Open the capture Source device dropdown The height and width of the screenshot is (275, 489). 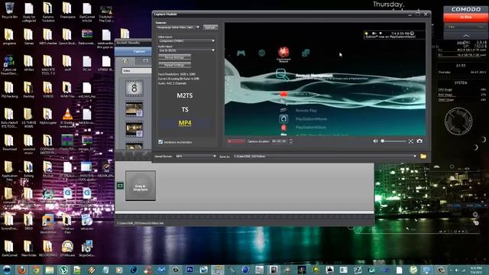[x=178, y=27]
